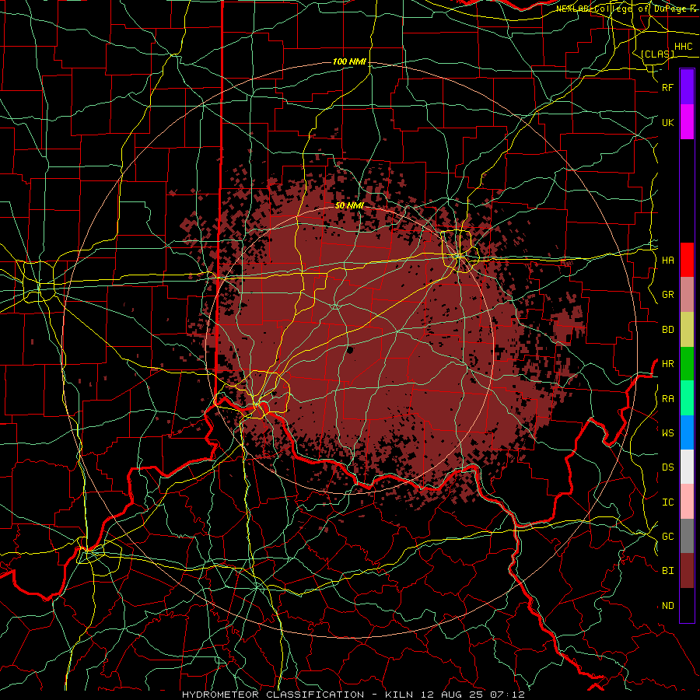700x700 pixels.
Task: Click the 'HR' legend label text
Action: (x=667, y=364)
